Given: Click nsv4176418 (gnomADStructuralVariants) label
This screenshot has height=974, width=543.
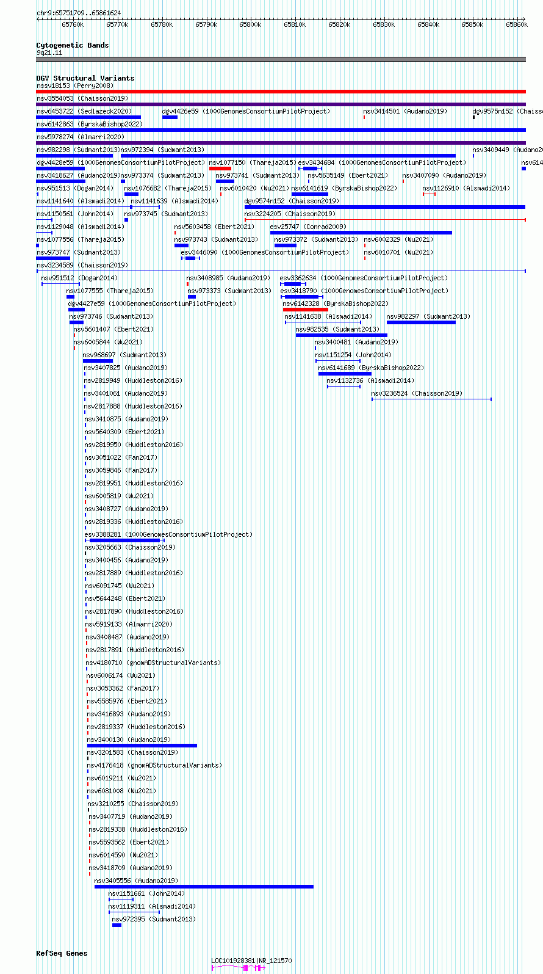Looking at the screenshot, I should pyautogui.click(x=155, y=765).
